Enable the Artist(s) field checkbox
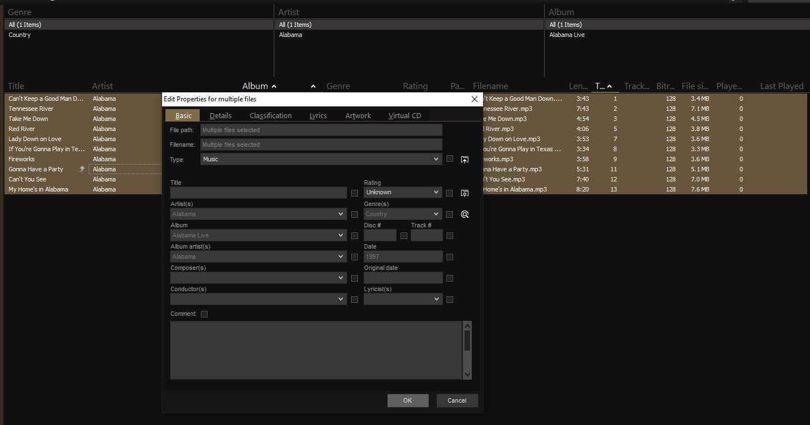This screenshot has width=810, height=425. 355,214
